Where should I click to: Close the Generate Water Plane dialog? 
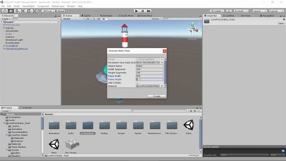(x=164, y=51)
